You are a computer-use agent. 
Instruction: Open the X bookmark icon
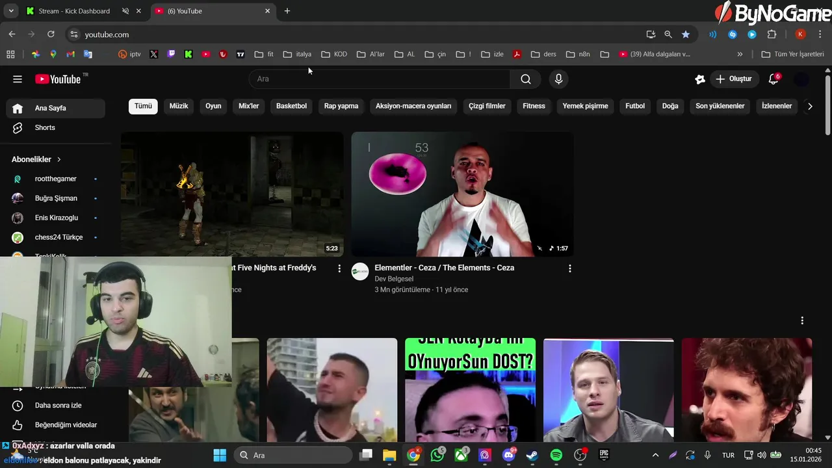tap(153, 55)
